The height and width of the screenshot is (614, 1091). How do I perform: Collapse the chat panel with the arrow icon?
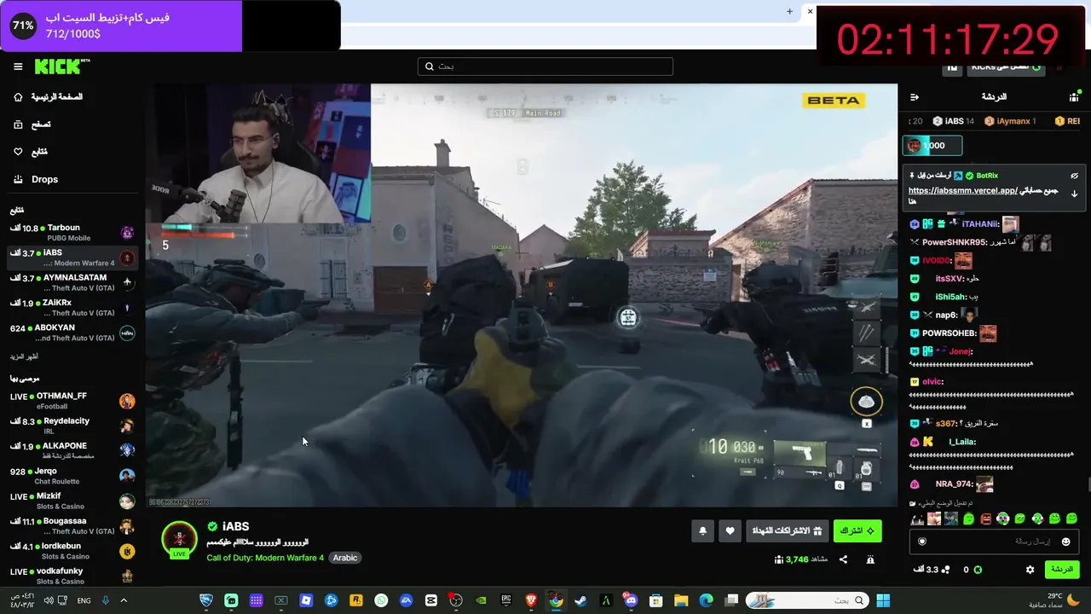point(915,97)
